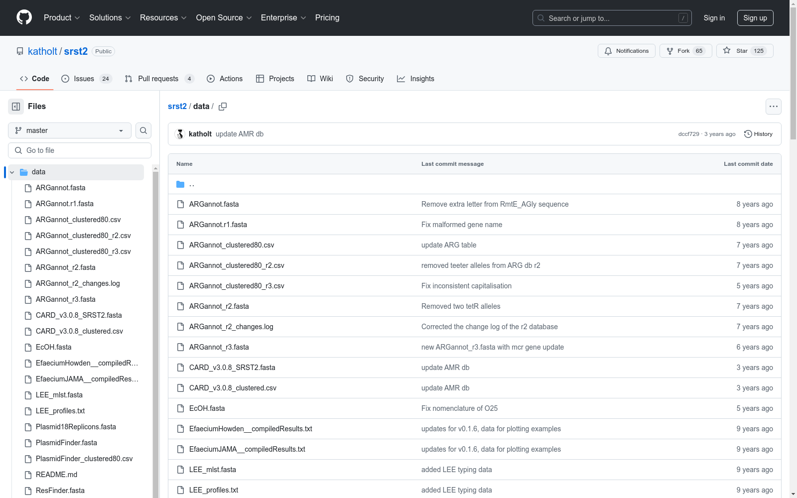Open commit History
This screenshot has width=797, height=498.
[758, 134]
